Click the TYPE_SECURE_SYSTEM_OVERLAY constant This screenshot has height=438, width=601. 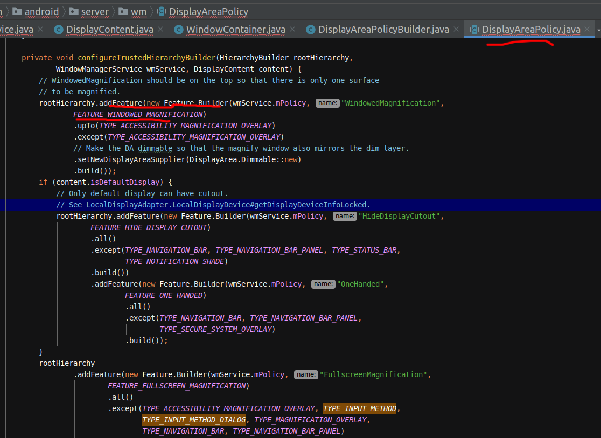point(215,330)
